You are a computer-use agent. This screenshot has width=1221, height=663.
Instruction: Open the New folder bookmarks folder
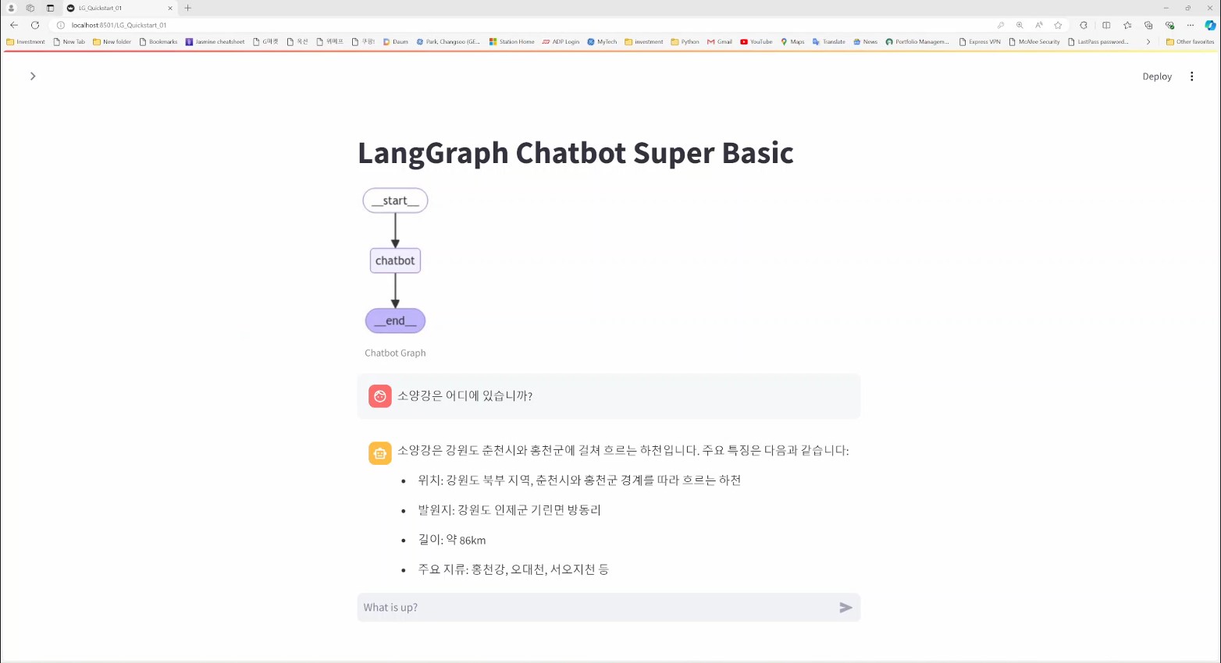pos(112,42)
